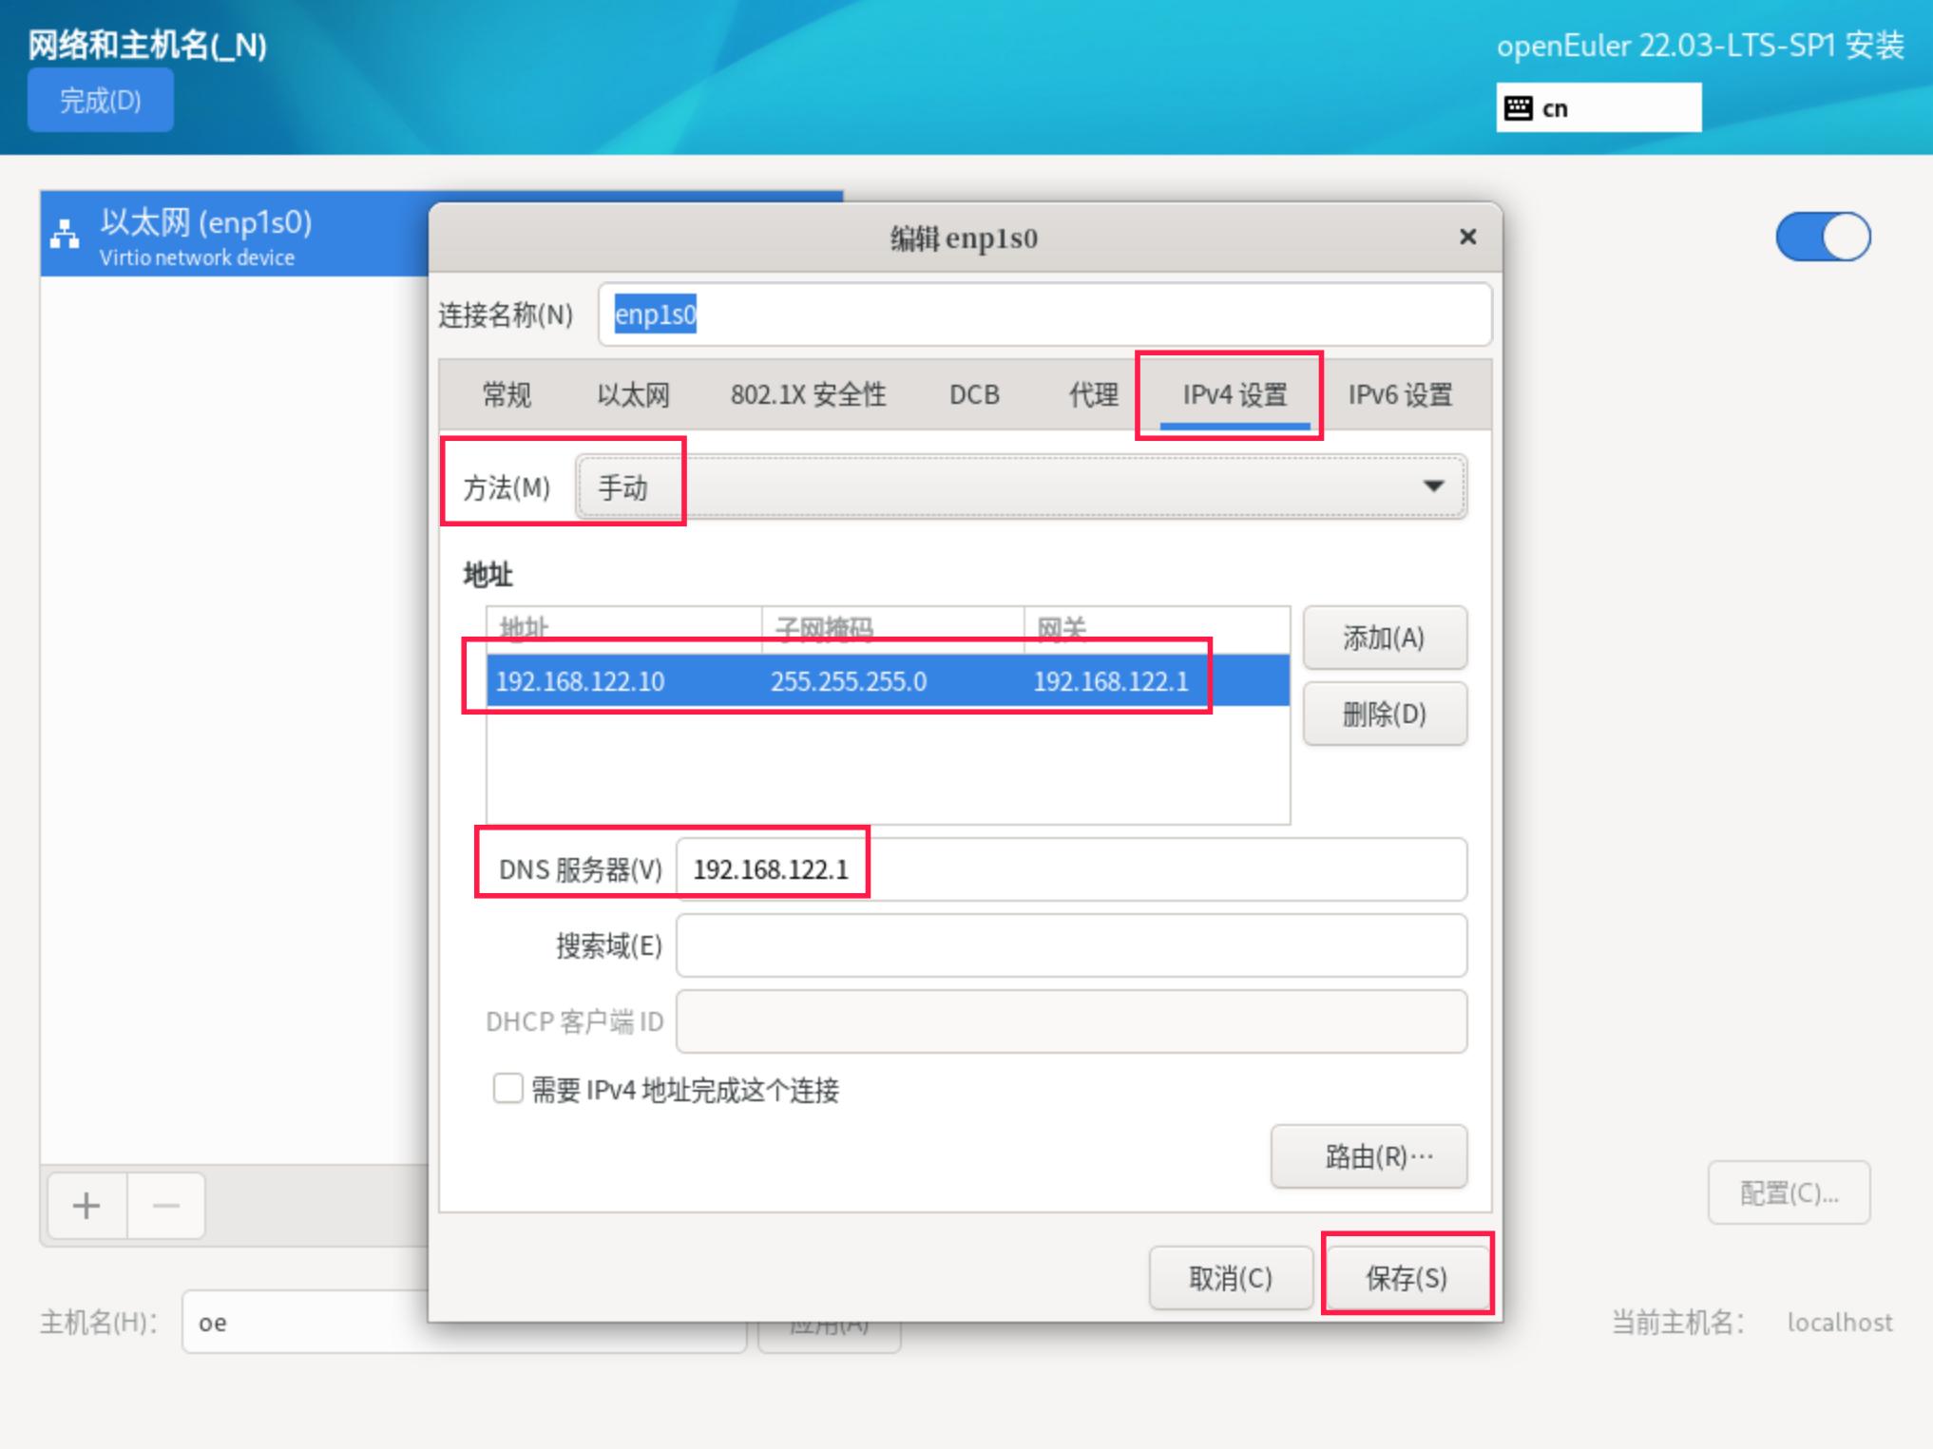Open the 802.1X 安全性 tab

coord(808,394)
